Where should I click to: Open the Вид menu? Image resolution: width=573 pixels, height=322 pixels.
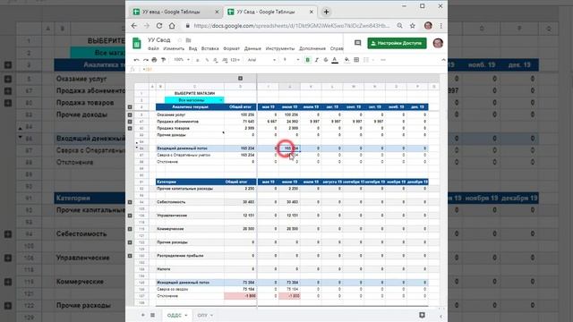click(192, 48)
